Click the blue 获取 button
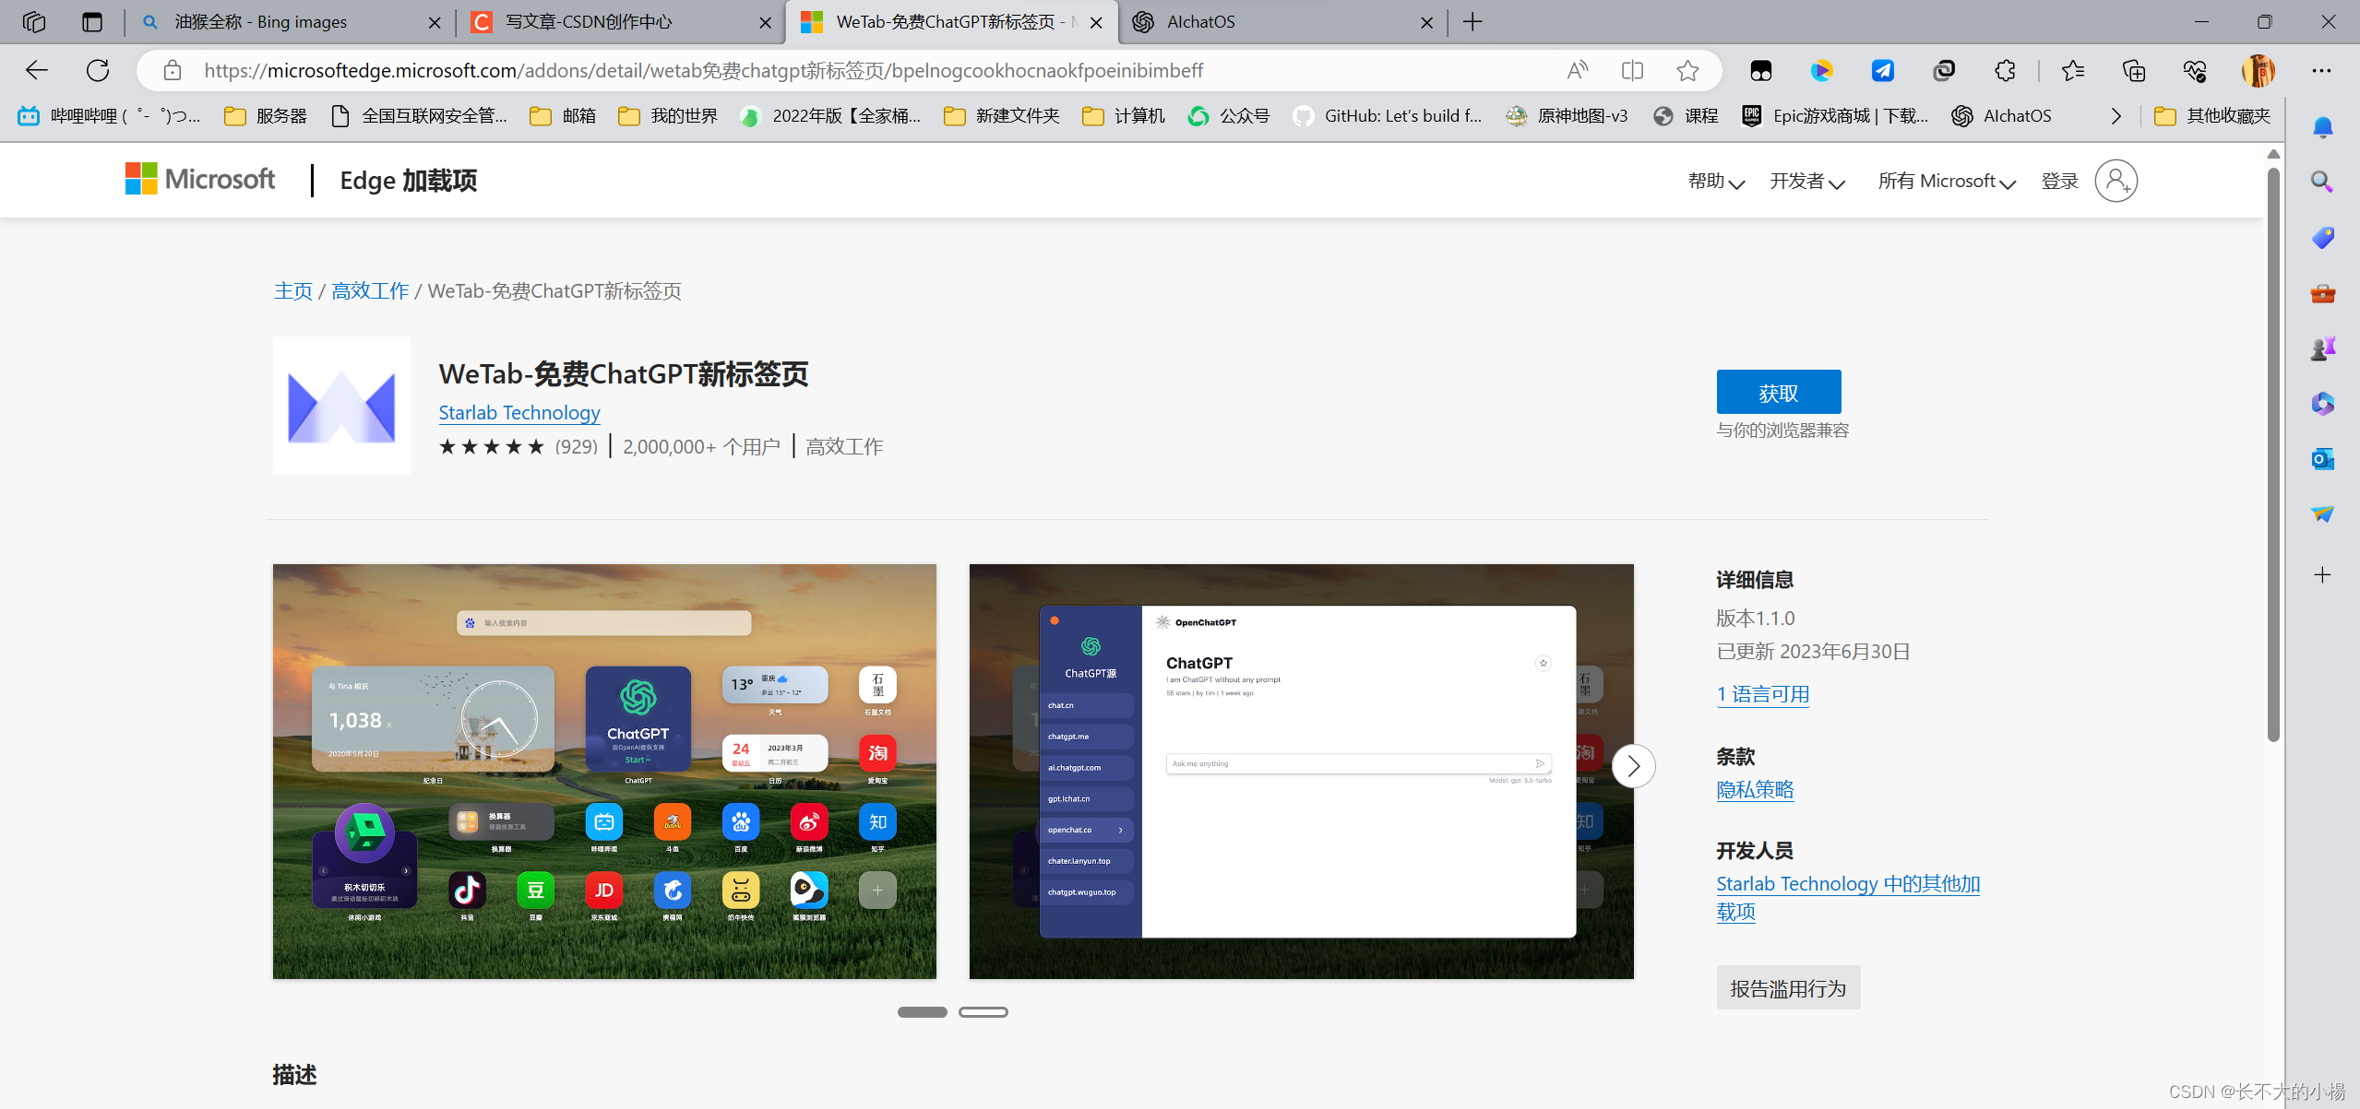This screenshot has height=1109, width=2360. tap(1778, 393)
